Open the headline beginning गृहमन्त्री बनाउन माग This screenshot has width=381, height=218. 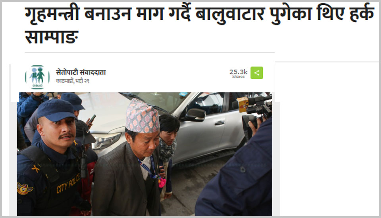click(x=200, y=25)
